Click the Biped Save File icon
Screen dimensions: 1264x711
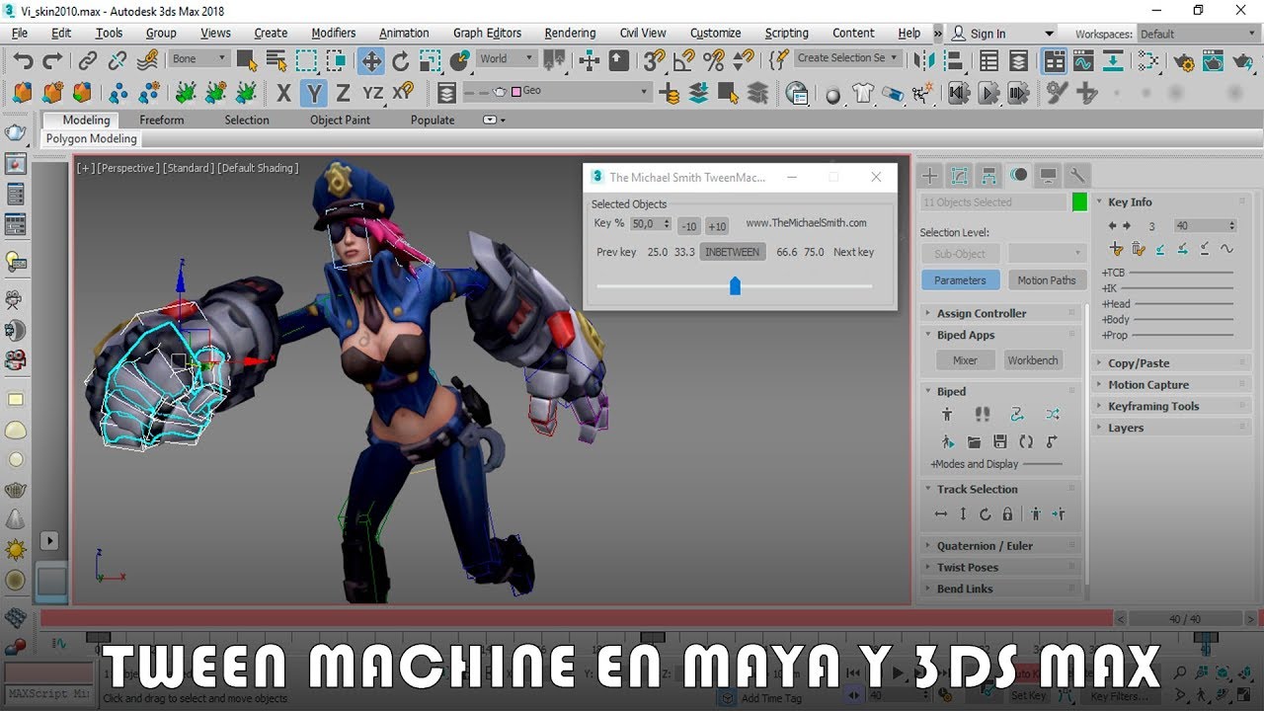point(1000,441)
